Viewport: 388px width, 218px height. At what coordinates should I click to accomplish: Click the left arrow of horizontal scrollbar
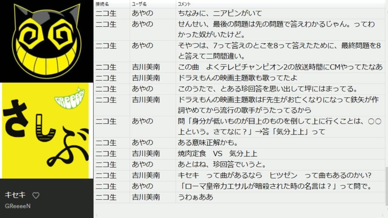point(97,215)
